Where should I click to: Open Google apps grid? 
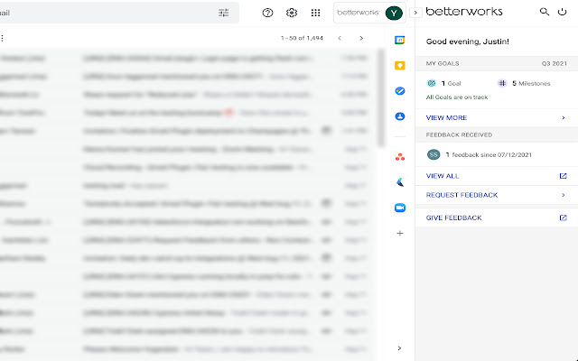point(315,13)
